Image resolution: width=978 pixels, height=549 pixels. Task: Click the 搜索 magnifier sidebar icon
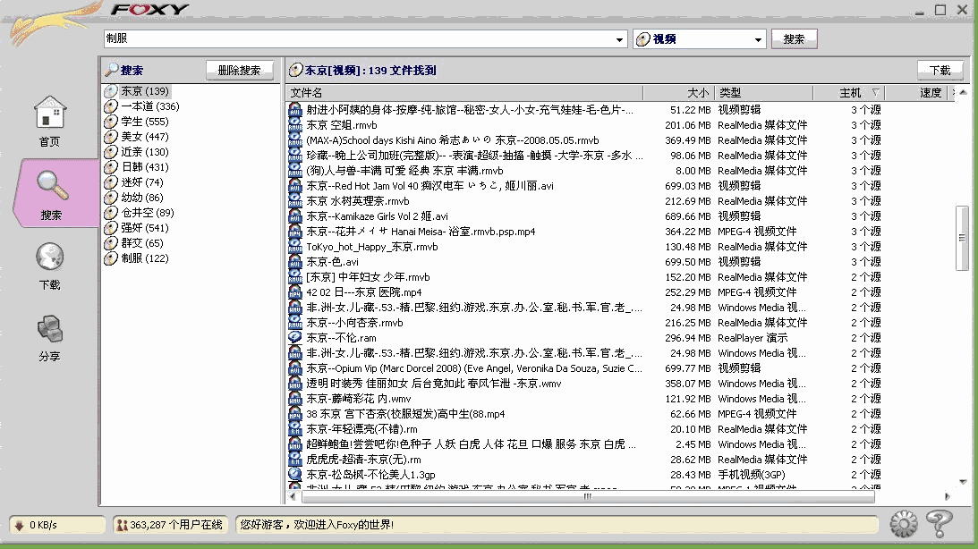[51, 186]
